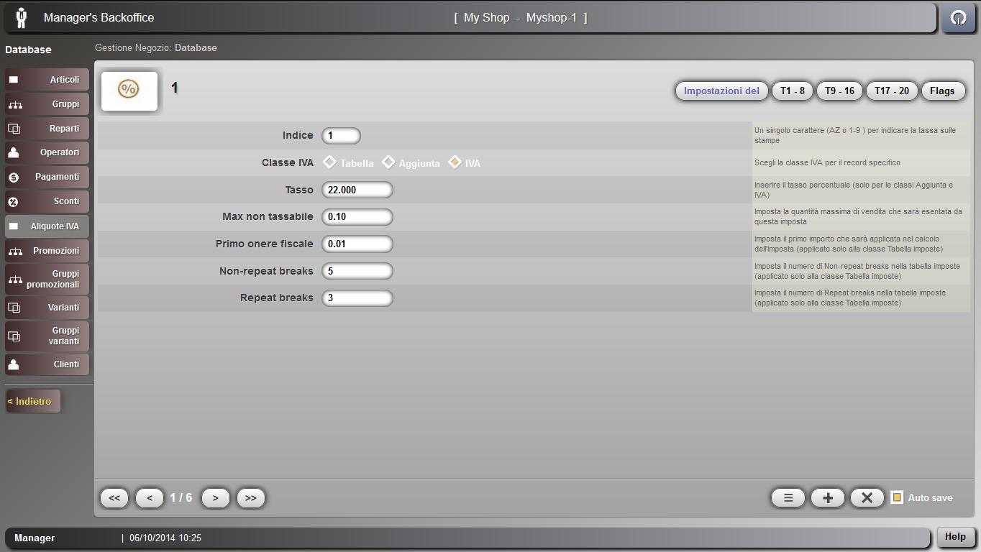
Task: Toggle the Auto save checkbox
Action: (x=897, y=497)
